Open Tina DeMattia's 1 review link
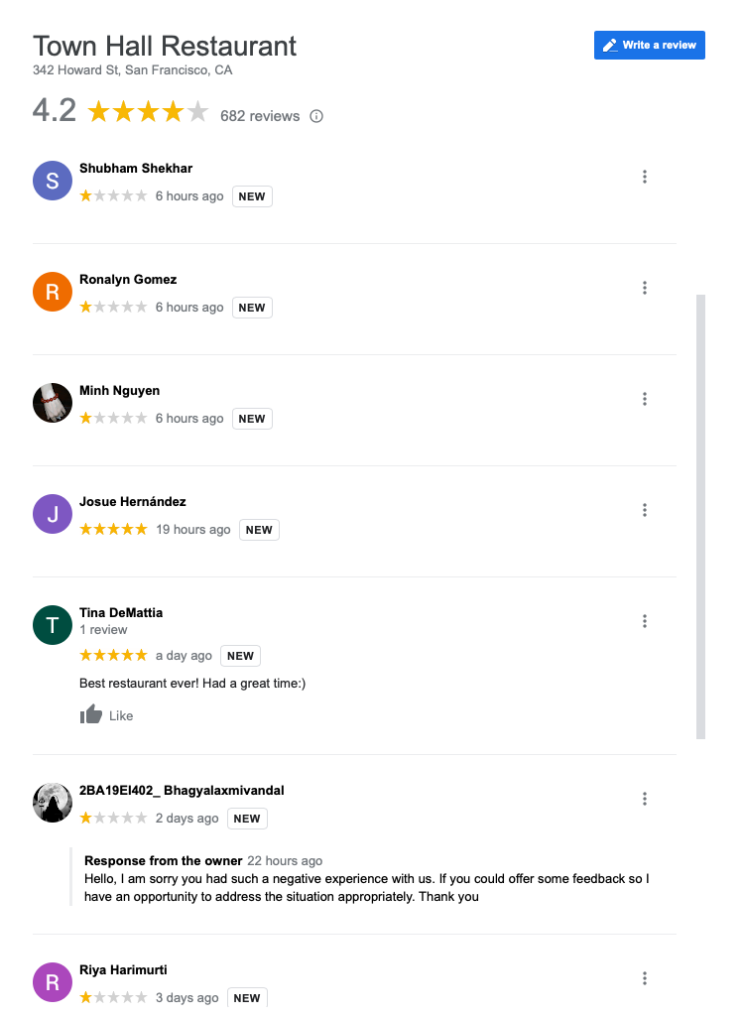This screenshot has height=1017, width=743. pyautogui.click(x=102, y=629)
